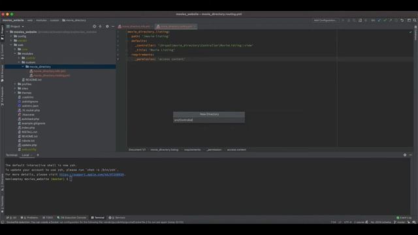
Task: Click the Terminal tab in bottom bar
Action: tap(97, 217)
